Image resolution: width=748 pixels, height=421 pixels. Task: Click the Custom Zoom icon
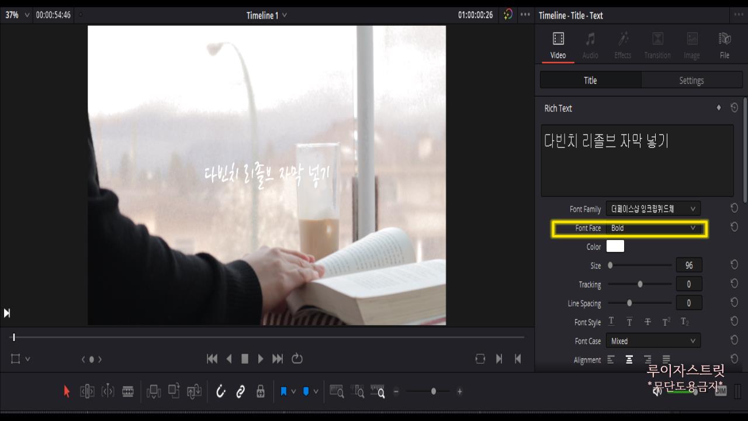coord(378,392)
